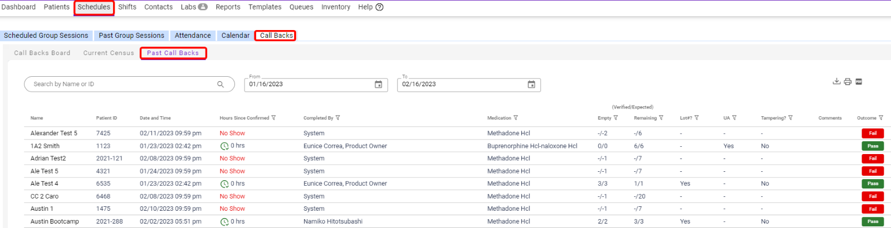Filter the Outcome column
Screen dimensions: 891x228
[881, 118]
